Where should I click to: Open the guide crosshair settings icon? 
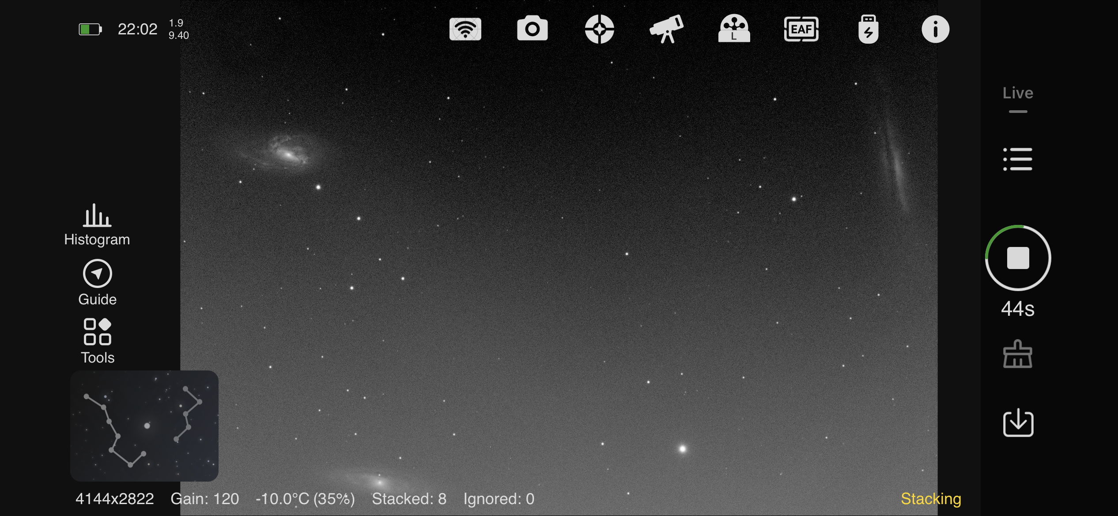599,29
